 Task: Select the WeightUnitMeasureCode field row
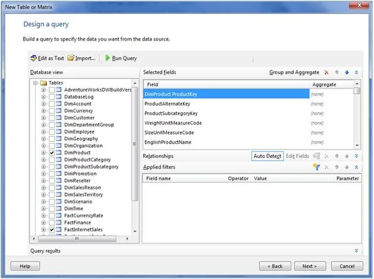(226, 123)
